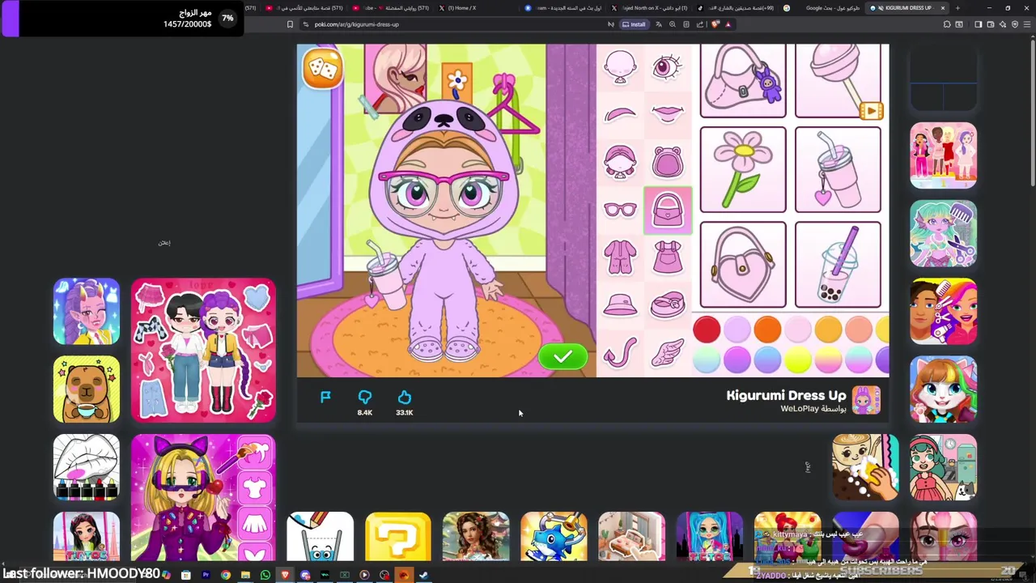
Task: Select the bucket hat category
Action: [x=620, y=304]
